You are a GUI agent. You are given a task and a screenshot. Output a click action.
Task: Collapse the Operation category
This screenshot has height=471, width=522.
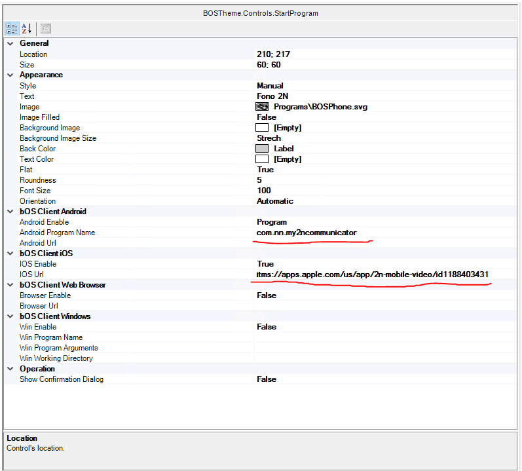point(10,369)
